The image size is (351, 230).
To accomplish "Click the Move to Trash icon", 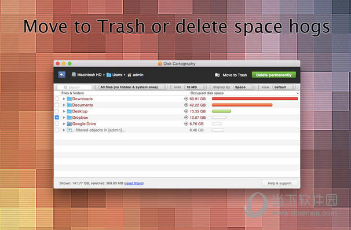I will (217, 75).
